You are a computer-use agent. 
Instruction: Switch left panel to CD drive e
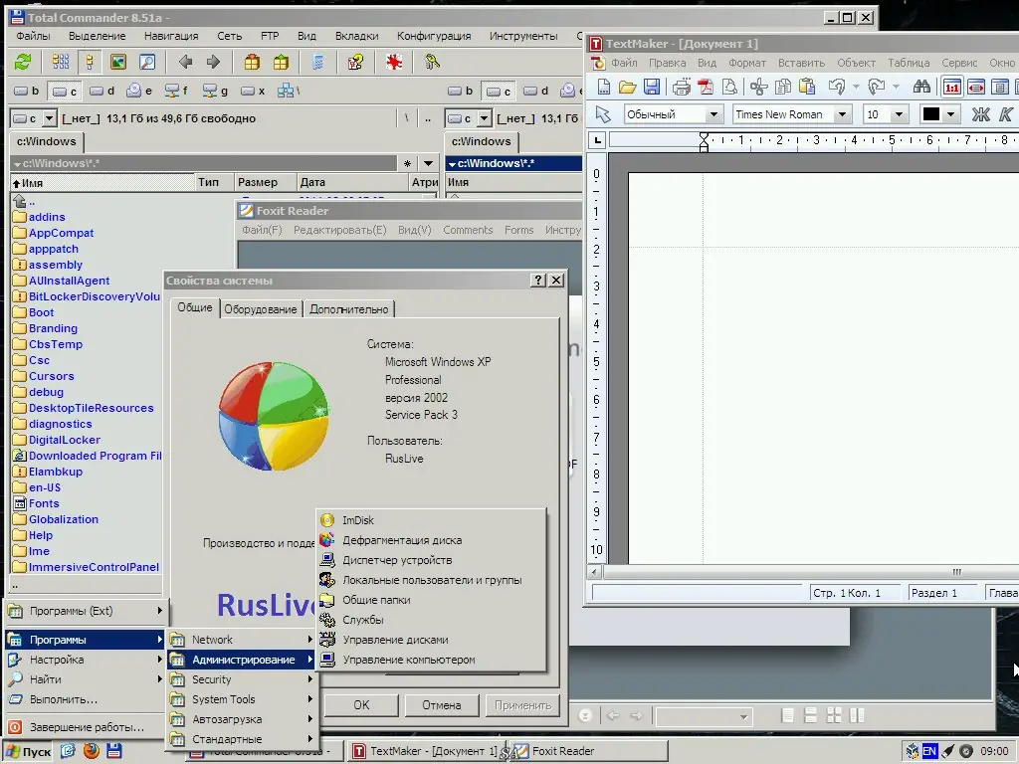(x=139, y=91)
